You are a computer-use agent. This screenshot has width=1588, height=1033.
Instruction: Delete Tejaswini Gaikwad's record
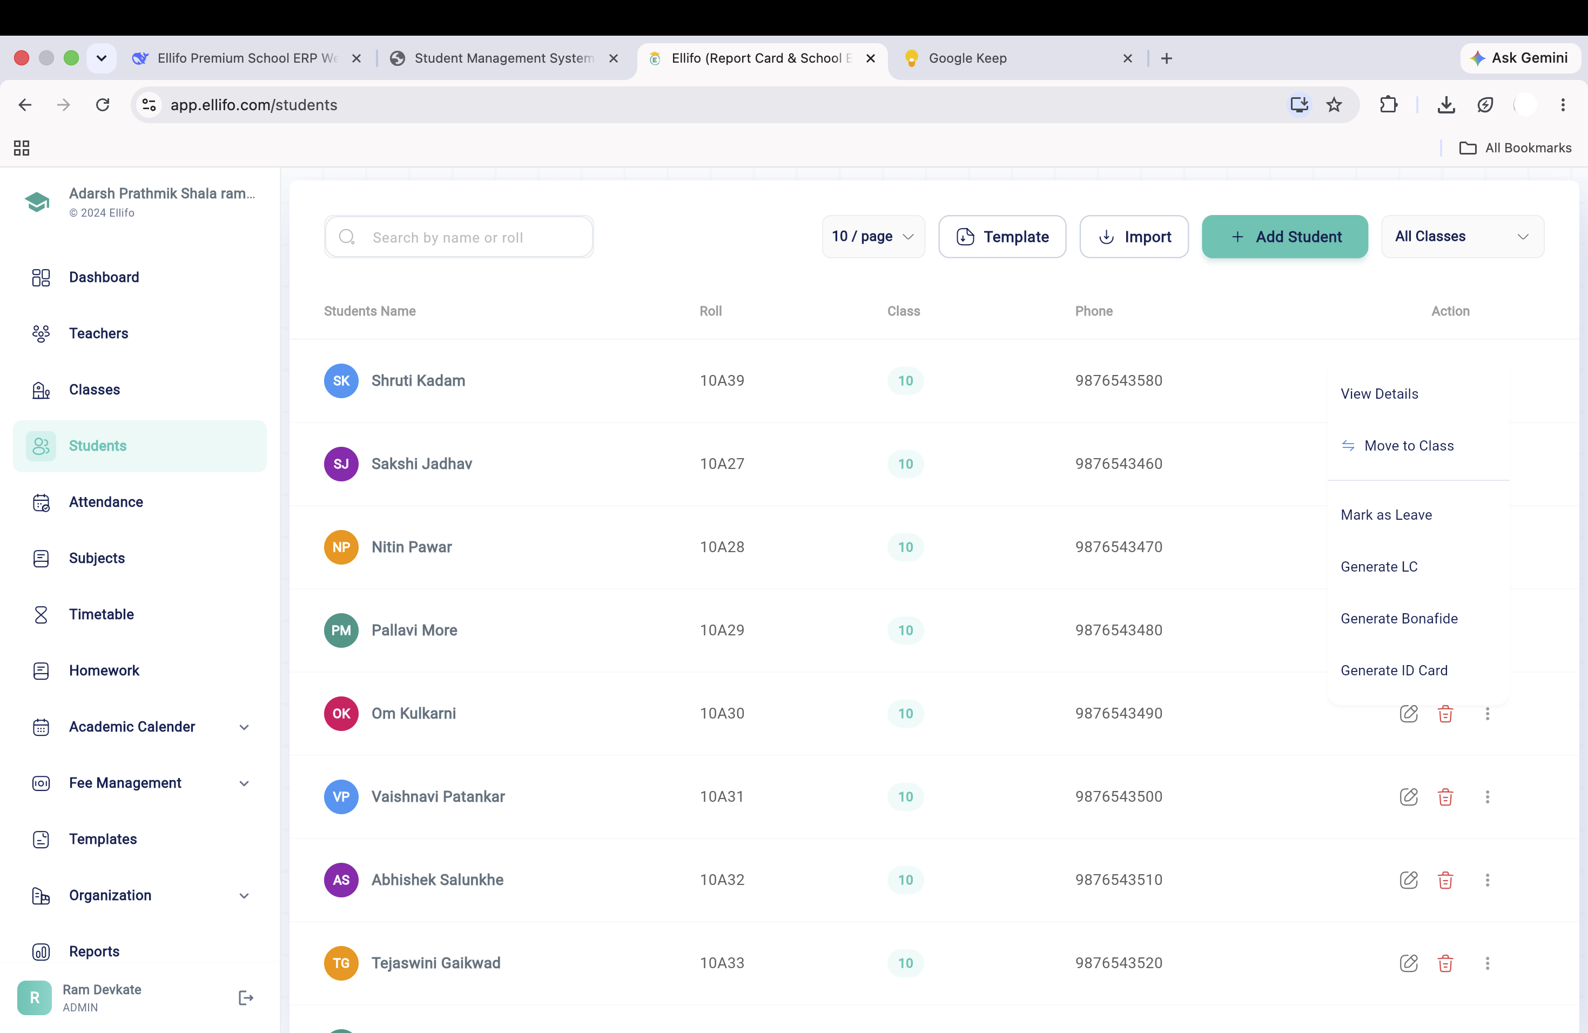(x=1445, y=963)
